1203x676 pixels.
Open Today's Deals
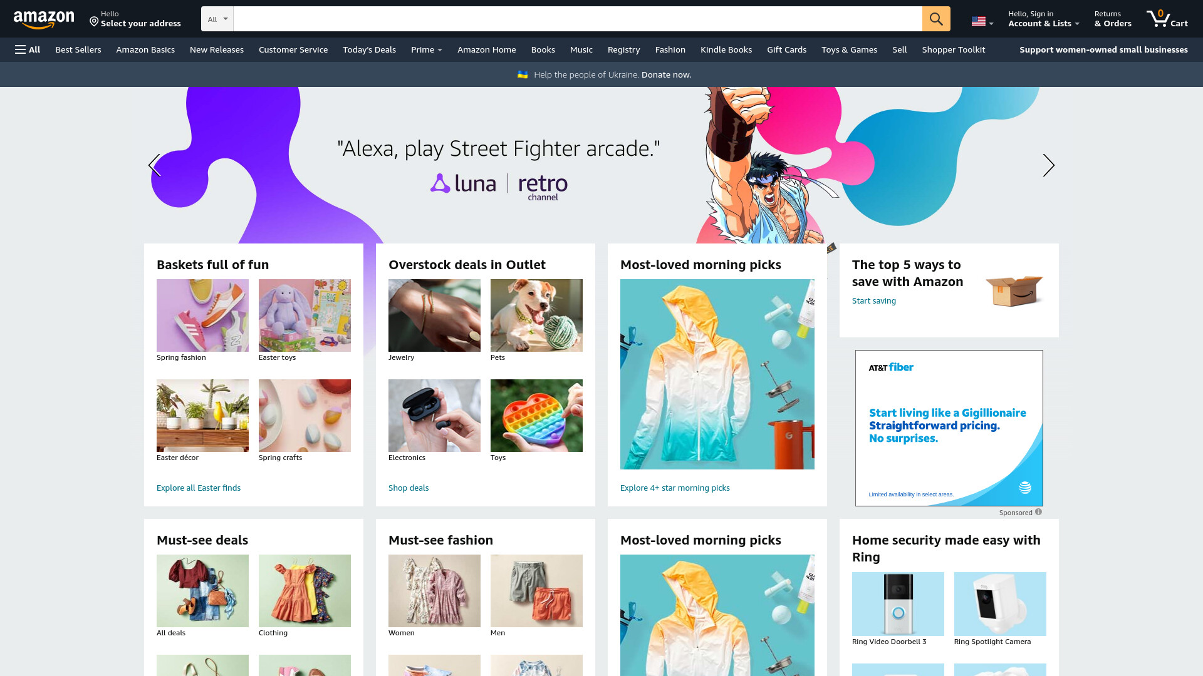click(x=369, y=49)
